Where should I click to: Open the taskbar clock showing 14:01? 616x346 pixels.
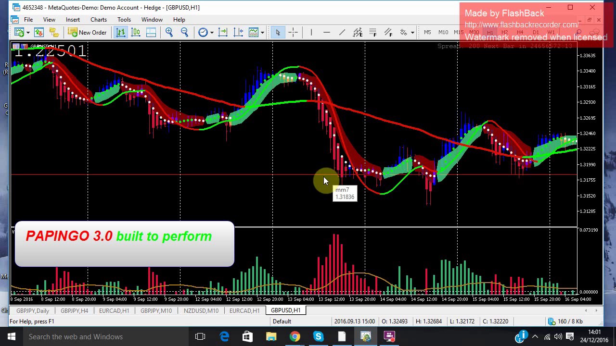click(x=594, y=336)
